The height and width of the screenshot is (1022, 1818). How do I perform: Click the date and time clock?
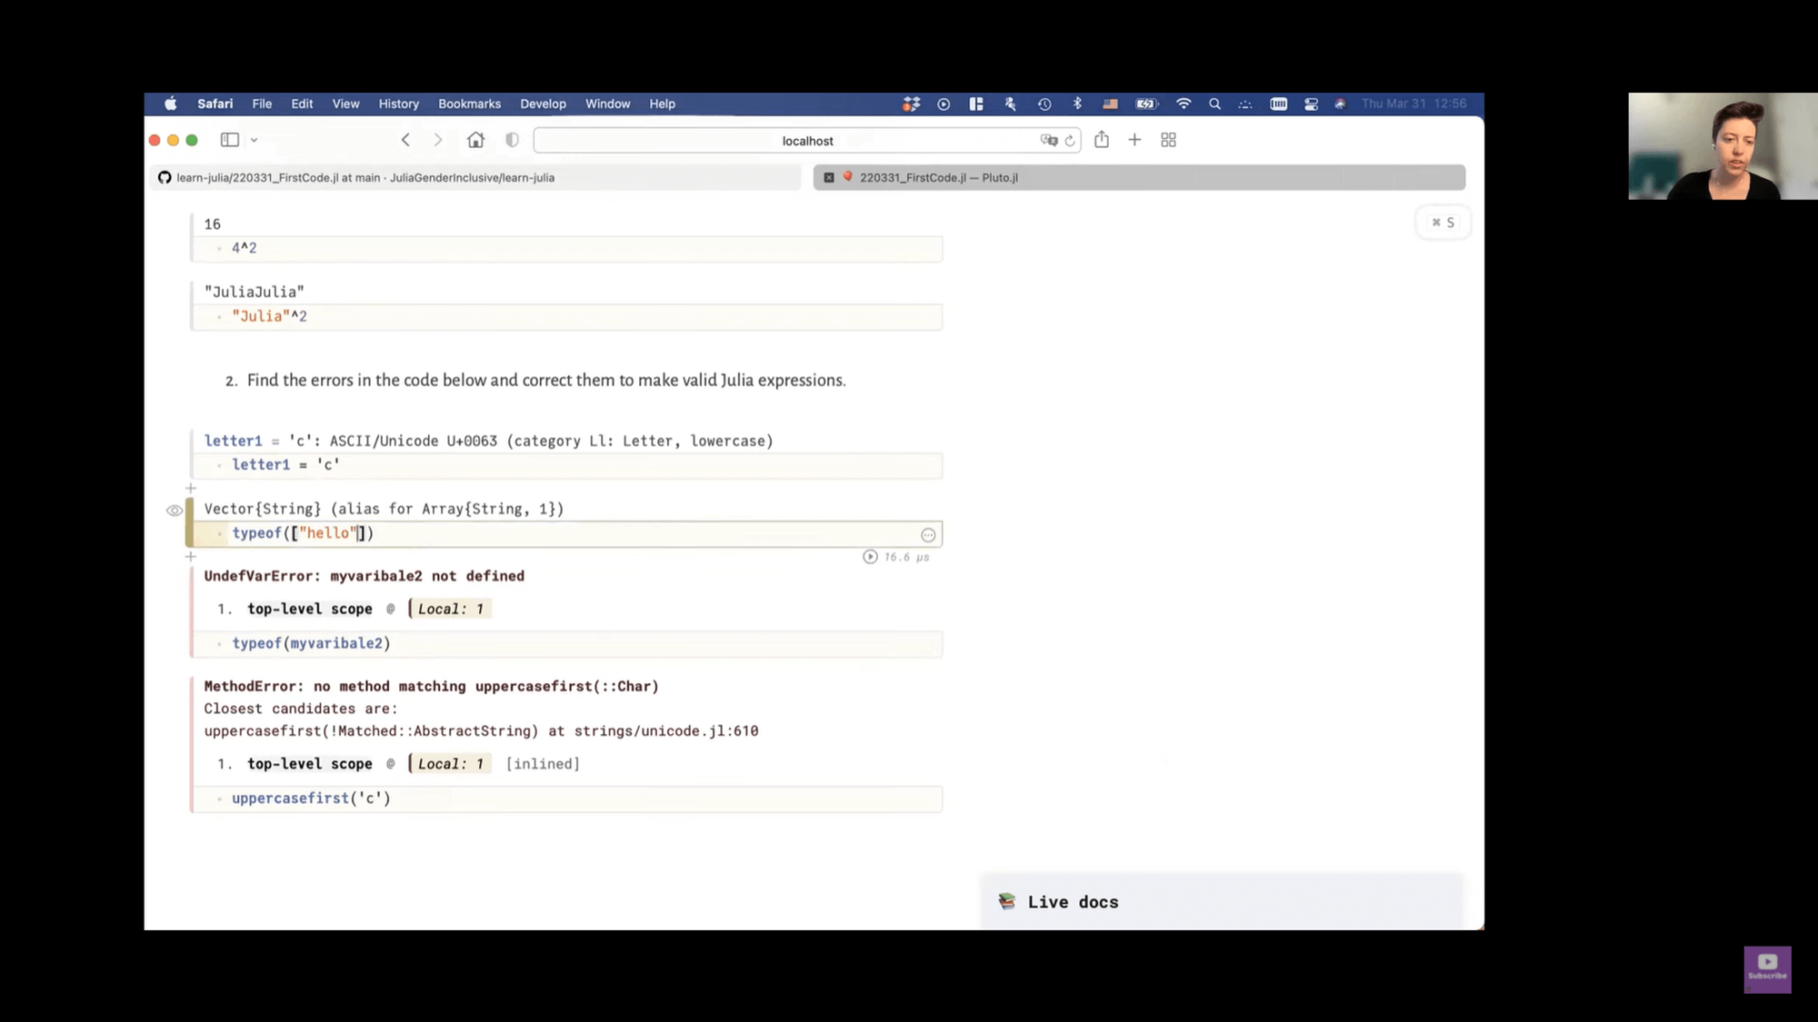[1413, 104]
